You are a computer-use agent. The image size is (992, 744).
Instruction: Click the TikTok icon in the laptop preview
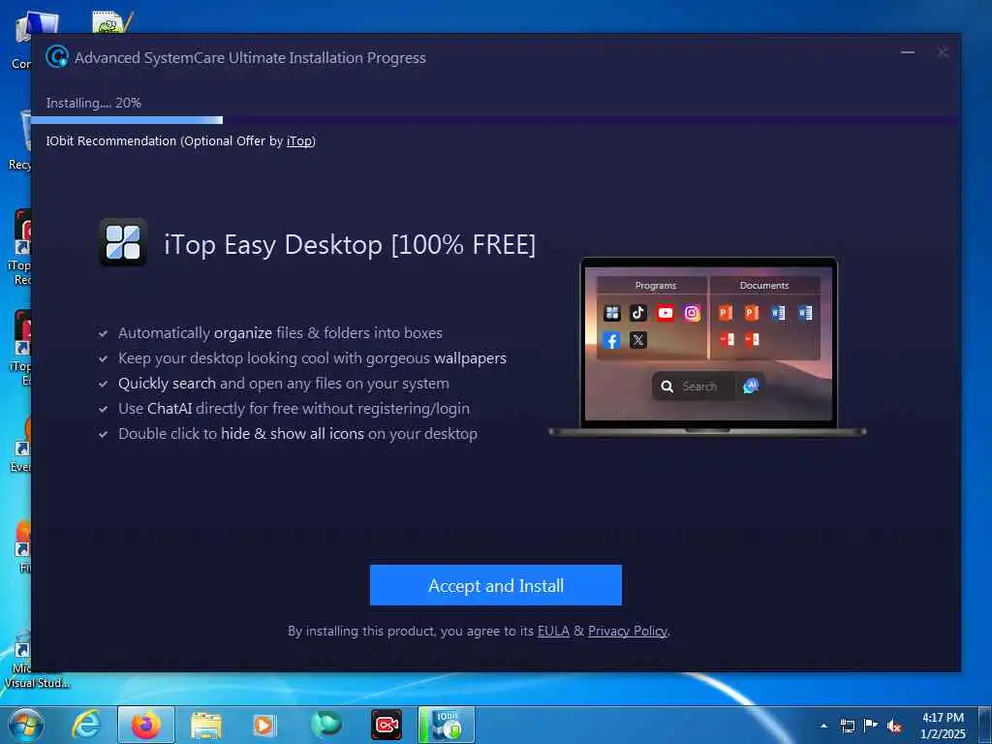[x=638, y=313]
